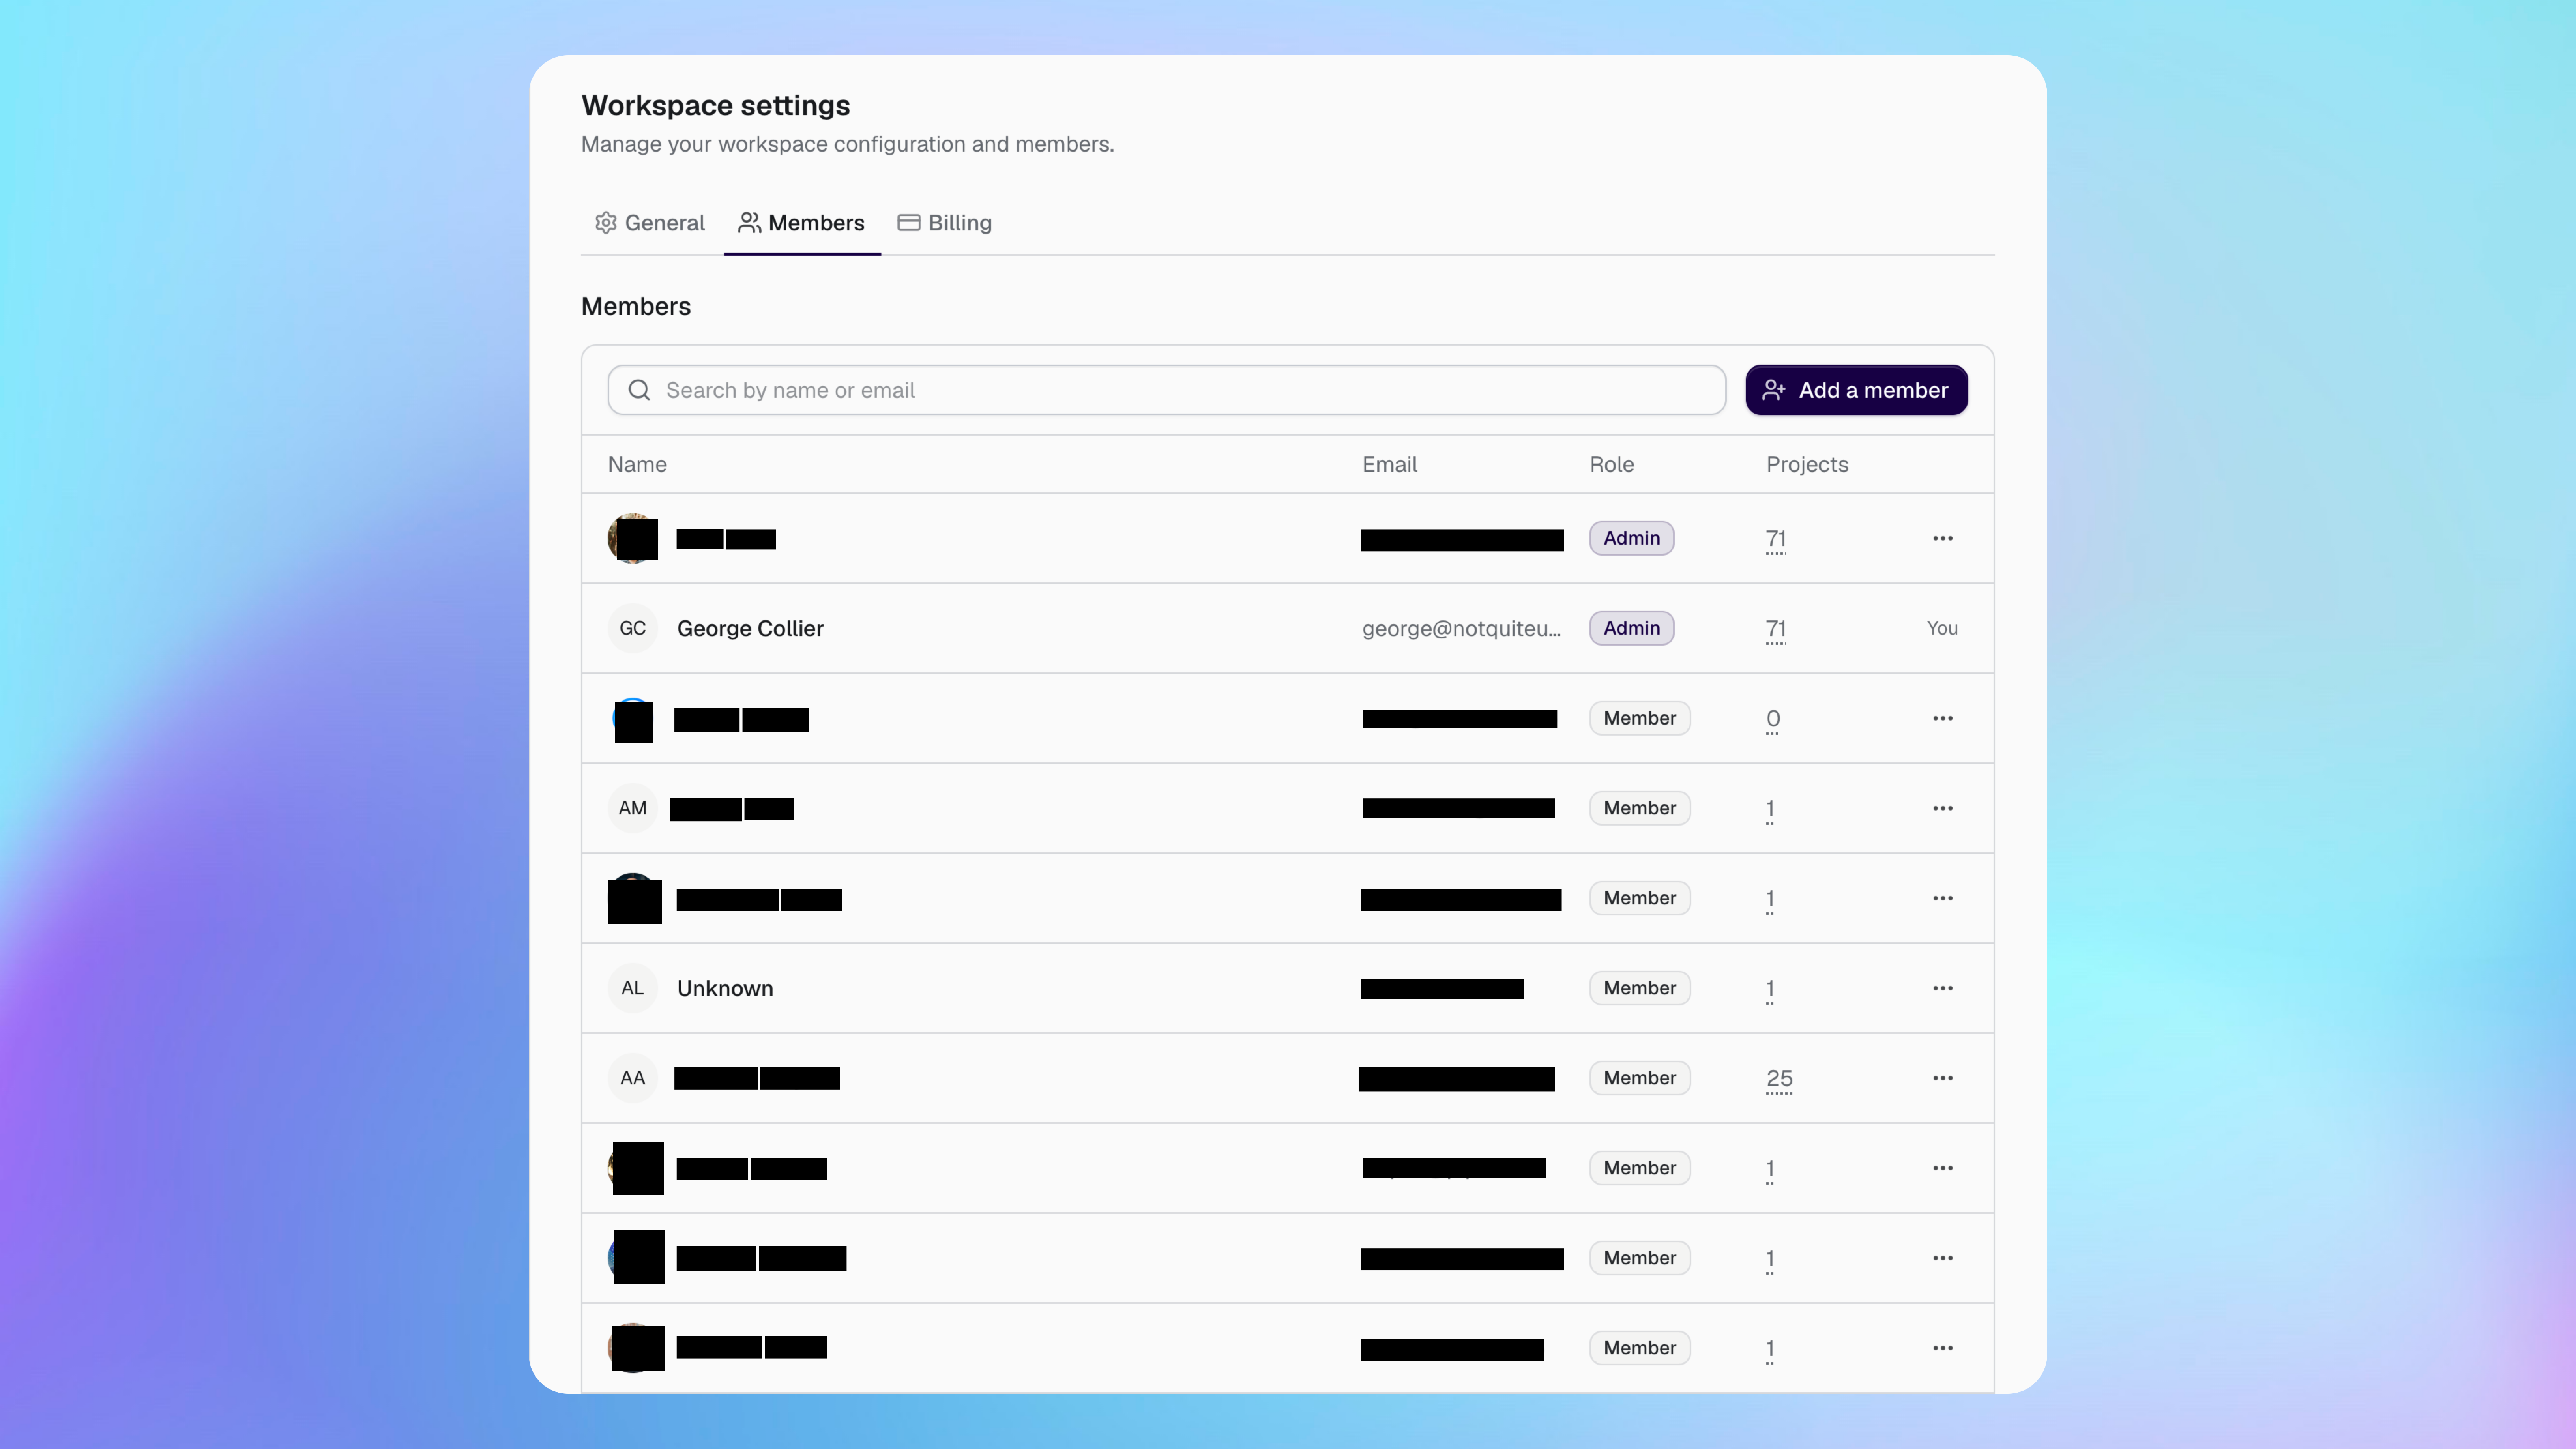Select the Members tab
The image size is (2576, 1449).
[x=802, y=223]
